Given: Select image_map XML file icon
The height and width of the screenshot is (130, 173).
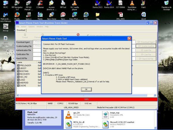Looking at the screenshot, I should (106, 115).
